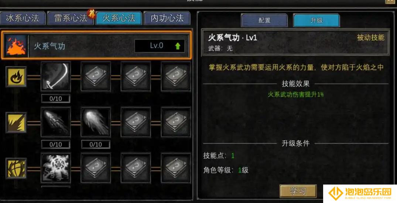Select the 火系气功 flame skill icon
397x203 pixels.
tap(16, 46)
